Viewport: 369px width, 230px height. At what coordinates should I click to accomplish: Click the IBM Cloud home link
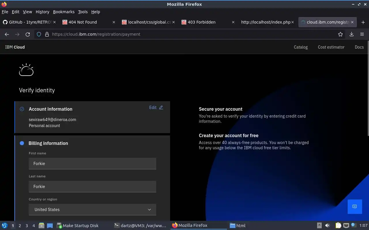tap(15, 47)
